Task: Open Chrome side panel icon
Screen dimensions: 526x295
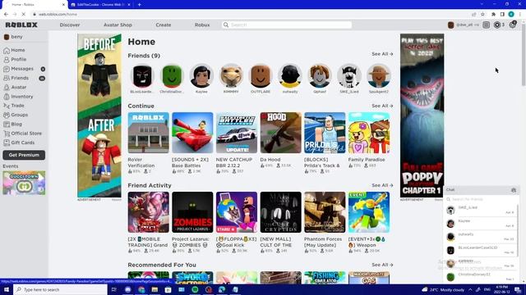Action: tap(502, 15)
